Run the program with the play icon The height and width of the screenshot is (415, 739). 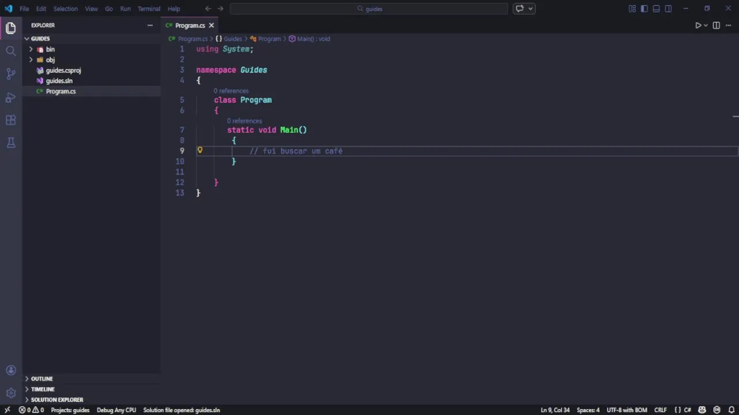click(x=697, y=25)
